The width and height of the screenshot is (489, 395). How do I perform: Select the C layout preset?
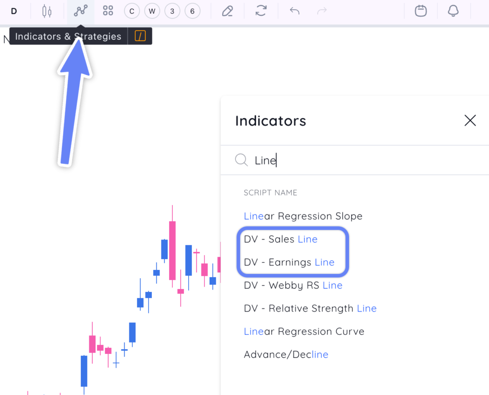(x=131, y=10)
